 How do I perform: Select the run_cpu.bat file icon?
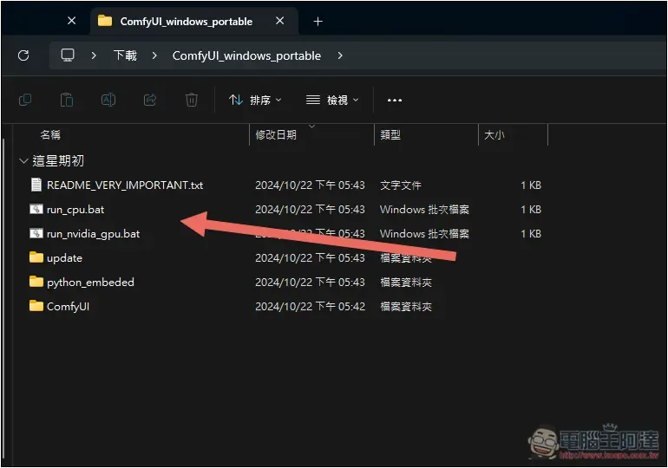pos(36,209)
